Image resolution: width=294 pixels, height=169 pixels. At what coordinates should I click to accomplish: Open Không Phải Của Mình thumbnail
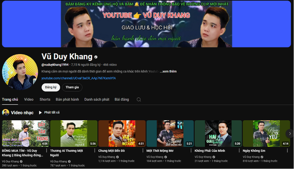click(218, 134)
